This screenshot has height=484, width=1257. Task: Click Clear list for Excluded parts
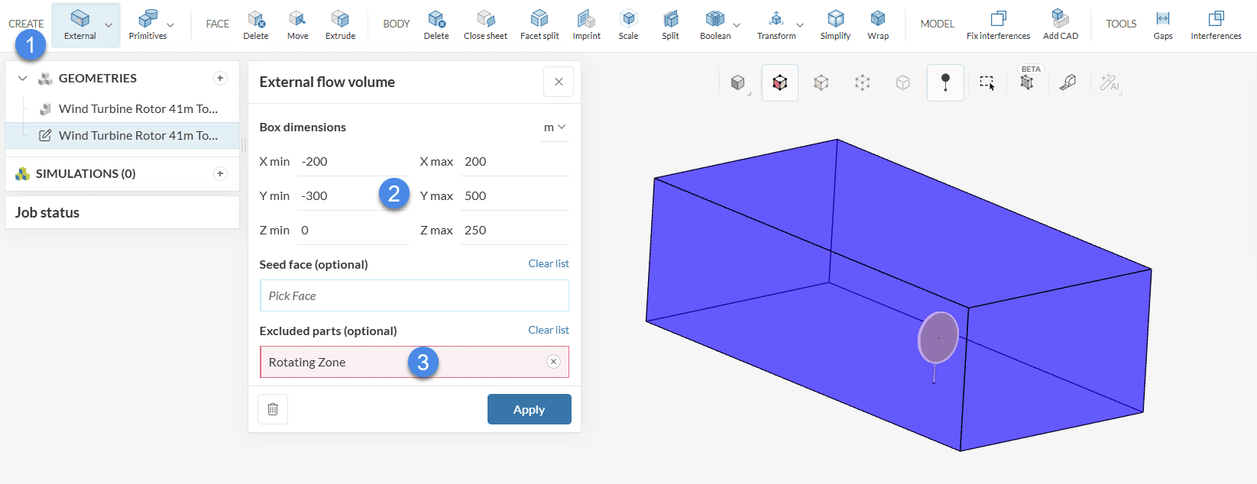pos(548,330)
